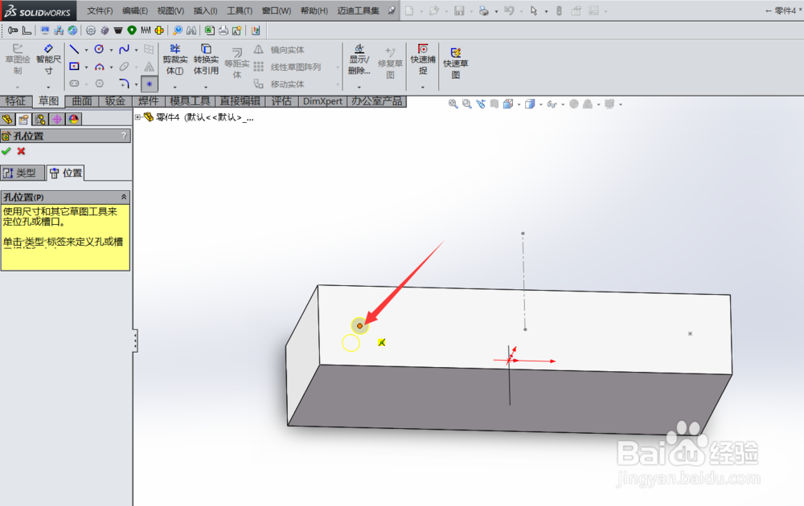This screenshot has width=804, height=506.
Task: Click the magnifier search icon in toolbar
Action: (178, 31)
